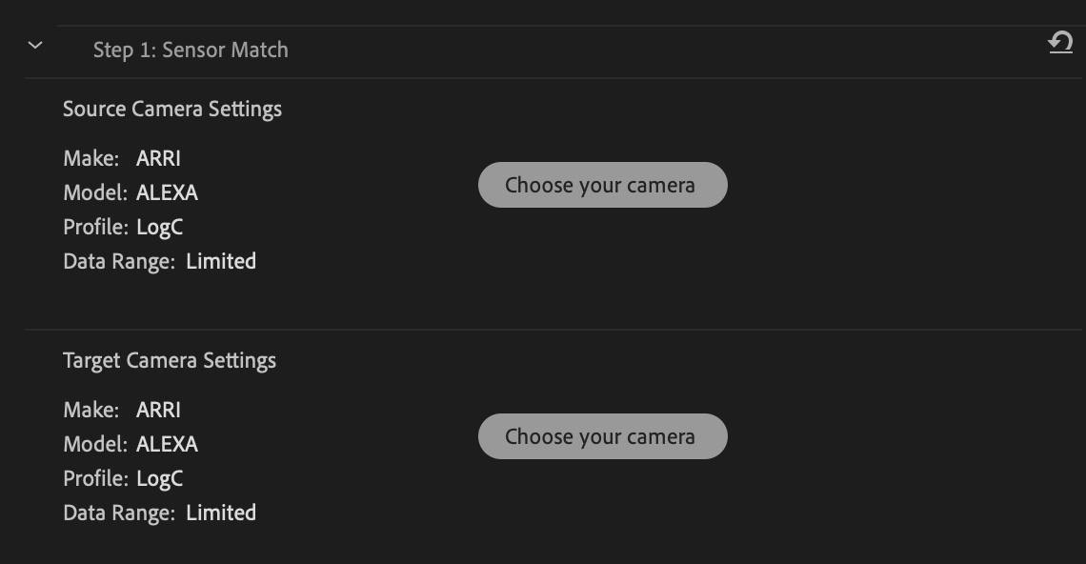The width and height of the screenshot is (1086, 564).
Task: Select the Limited data range value under Target
Action: [221, 513]
